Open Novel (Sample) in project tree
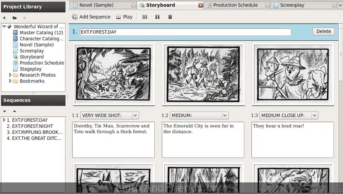The image size is (343, 194). point(36,45)
